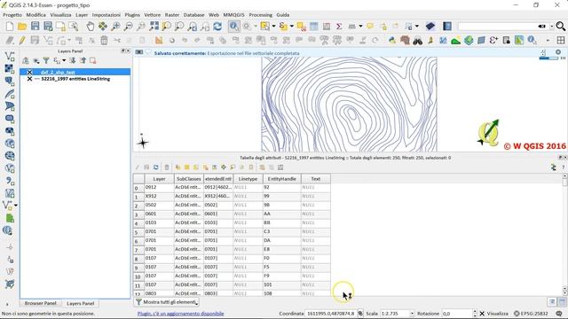The width and height of the screenshot is (568, 319).
Task: Select the Pan Map hand tool
Action: [x=91, y=26]
